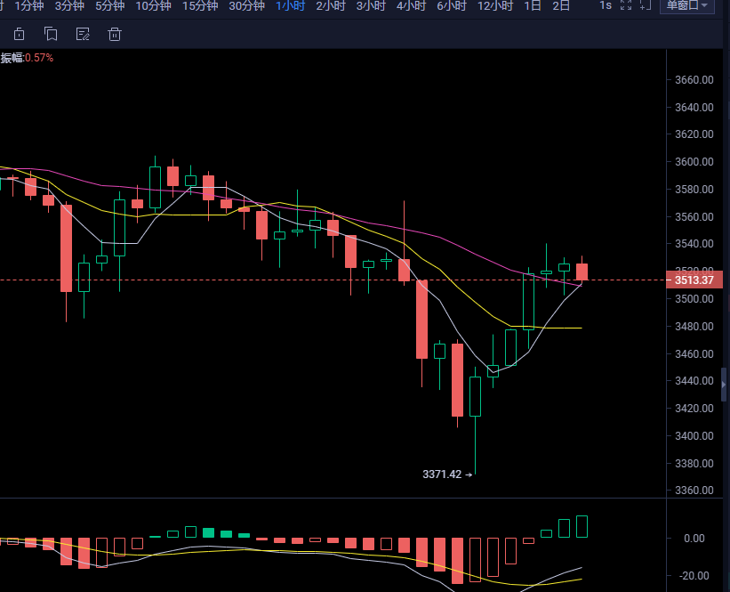The image size is (730, 592).
Task: Switch chart to 2小时 interval
Action: click(331, 5)
